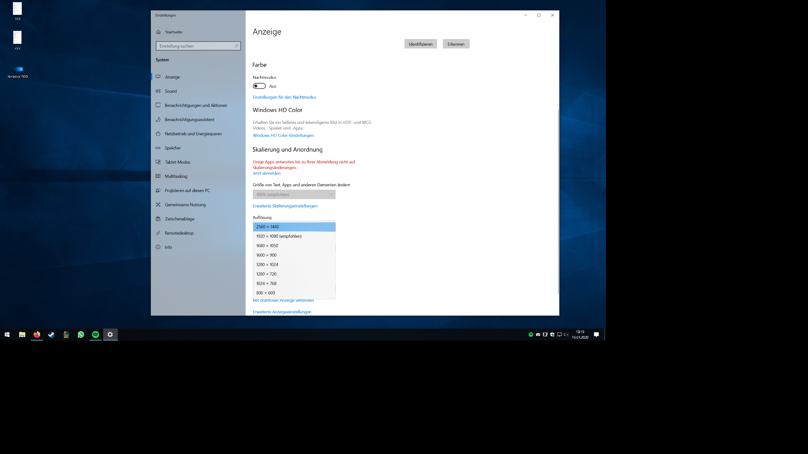Click the settings window vertical scrollbar
The height and width of the screenshot is (454, 808).
click(558, 202)
